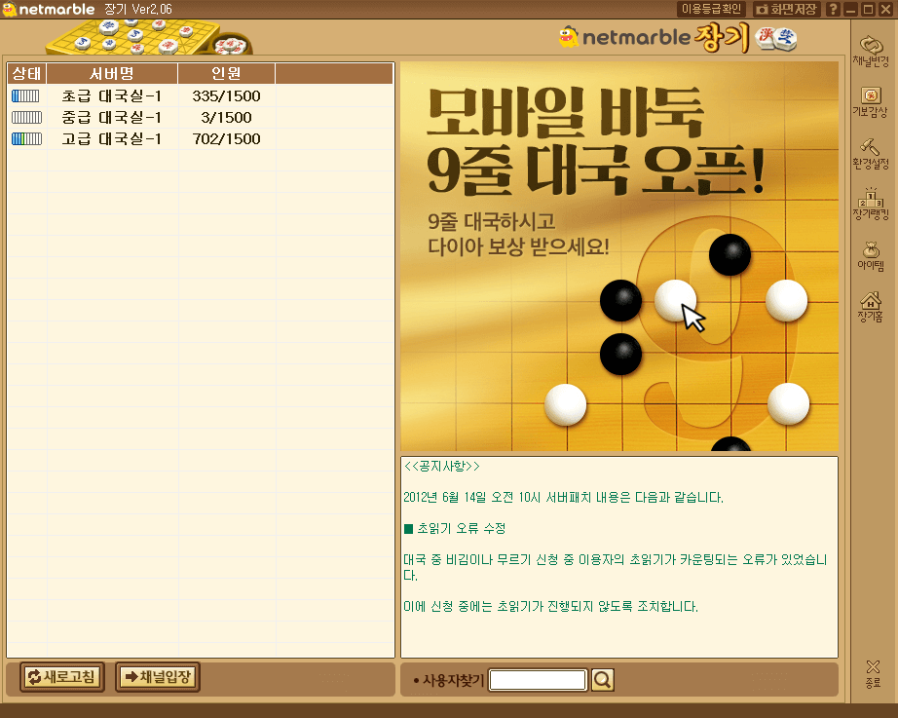Select the 중급 대국실-1 server row
Screen dimensions: 898x718
point(201,118)
